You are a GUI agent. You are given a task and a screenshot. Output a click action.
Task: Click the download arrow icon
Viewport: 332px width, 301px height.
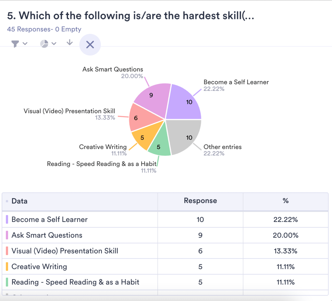coord(69,43)
